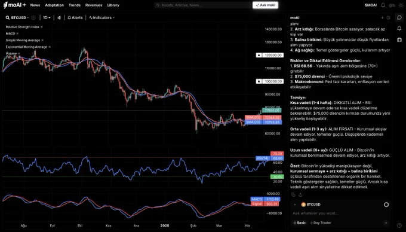This screenshot has width=406, height=232.
Task: Click the Bitcoin coin icon in chat box
Action: click(x=303, y=204)
